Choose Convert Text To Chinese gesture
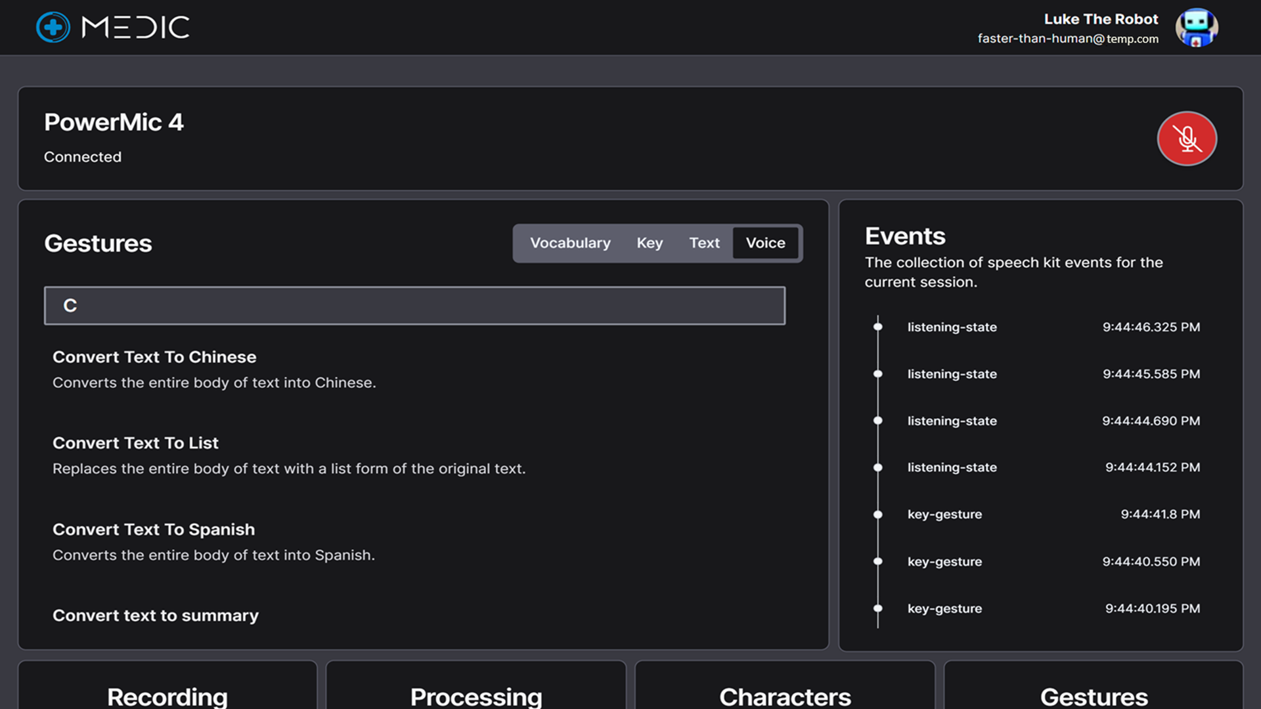This screenshot has width=1261, height=709. coord(154,357)
